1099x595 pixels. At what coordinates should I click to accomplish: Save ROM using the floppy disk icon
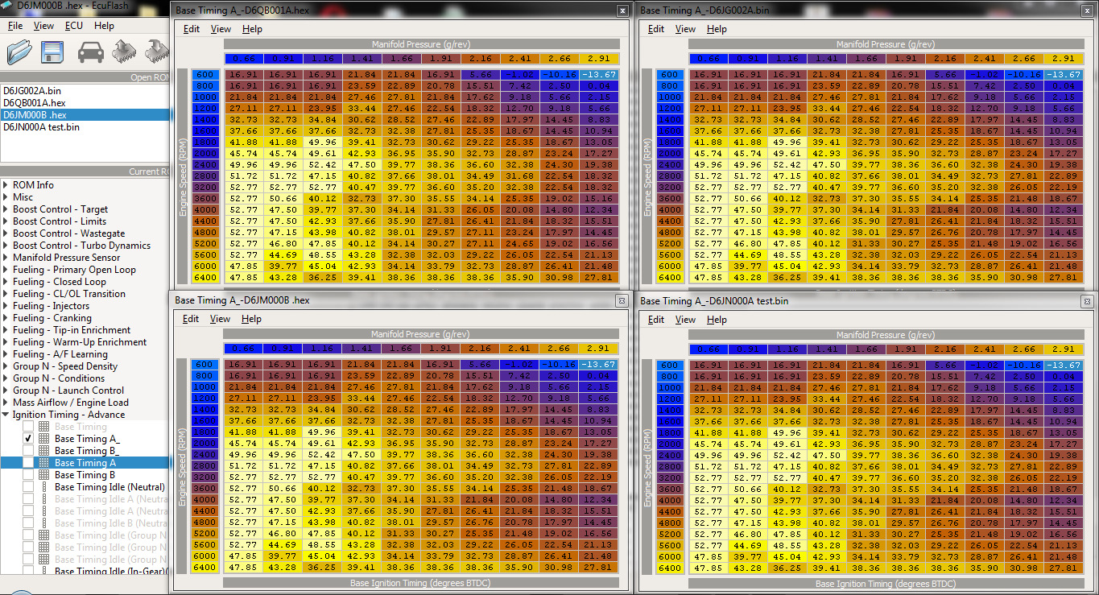[x=52, y=52]
